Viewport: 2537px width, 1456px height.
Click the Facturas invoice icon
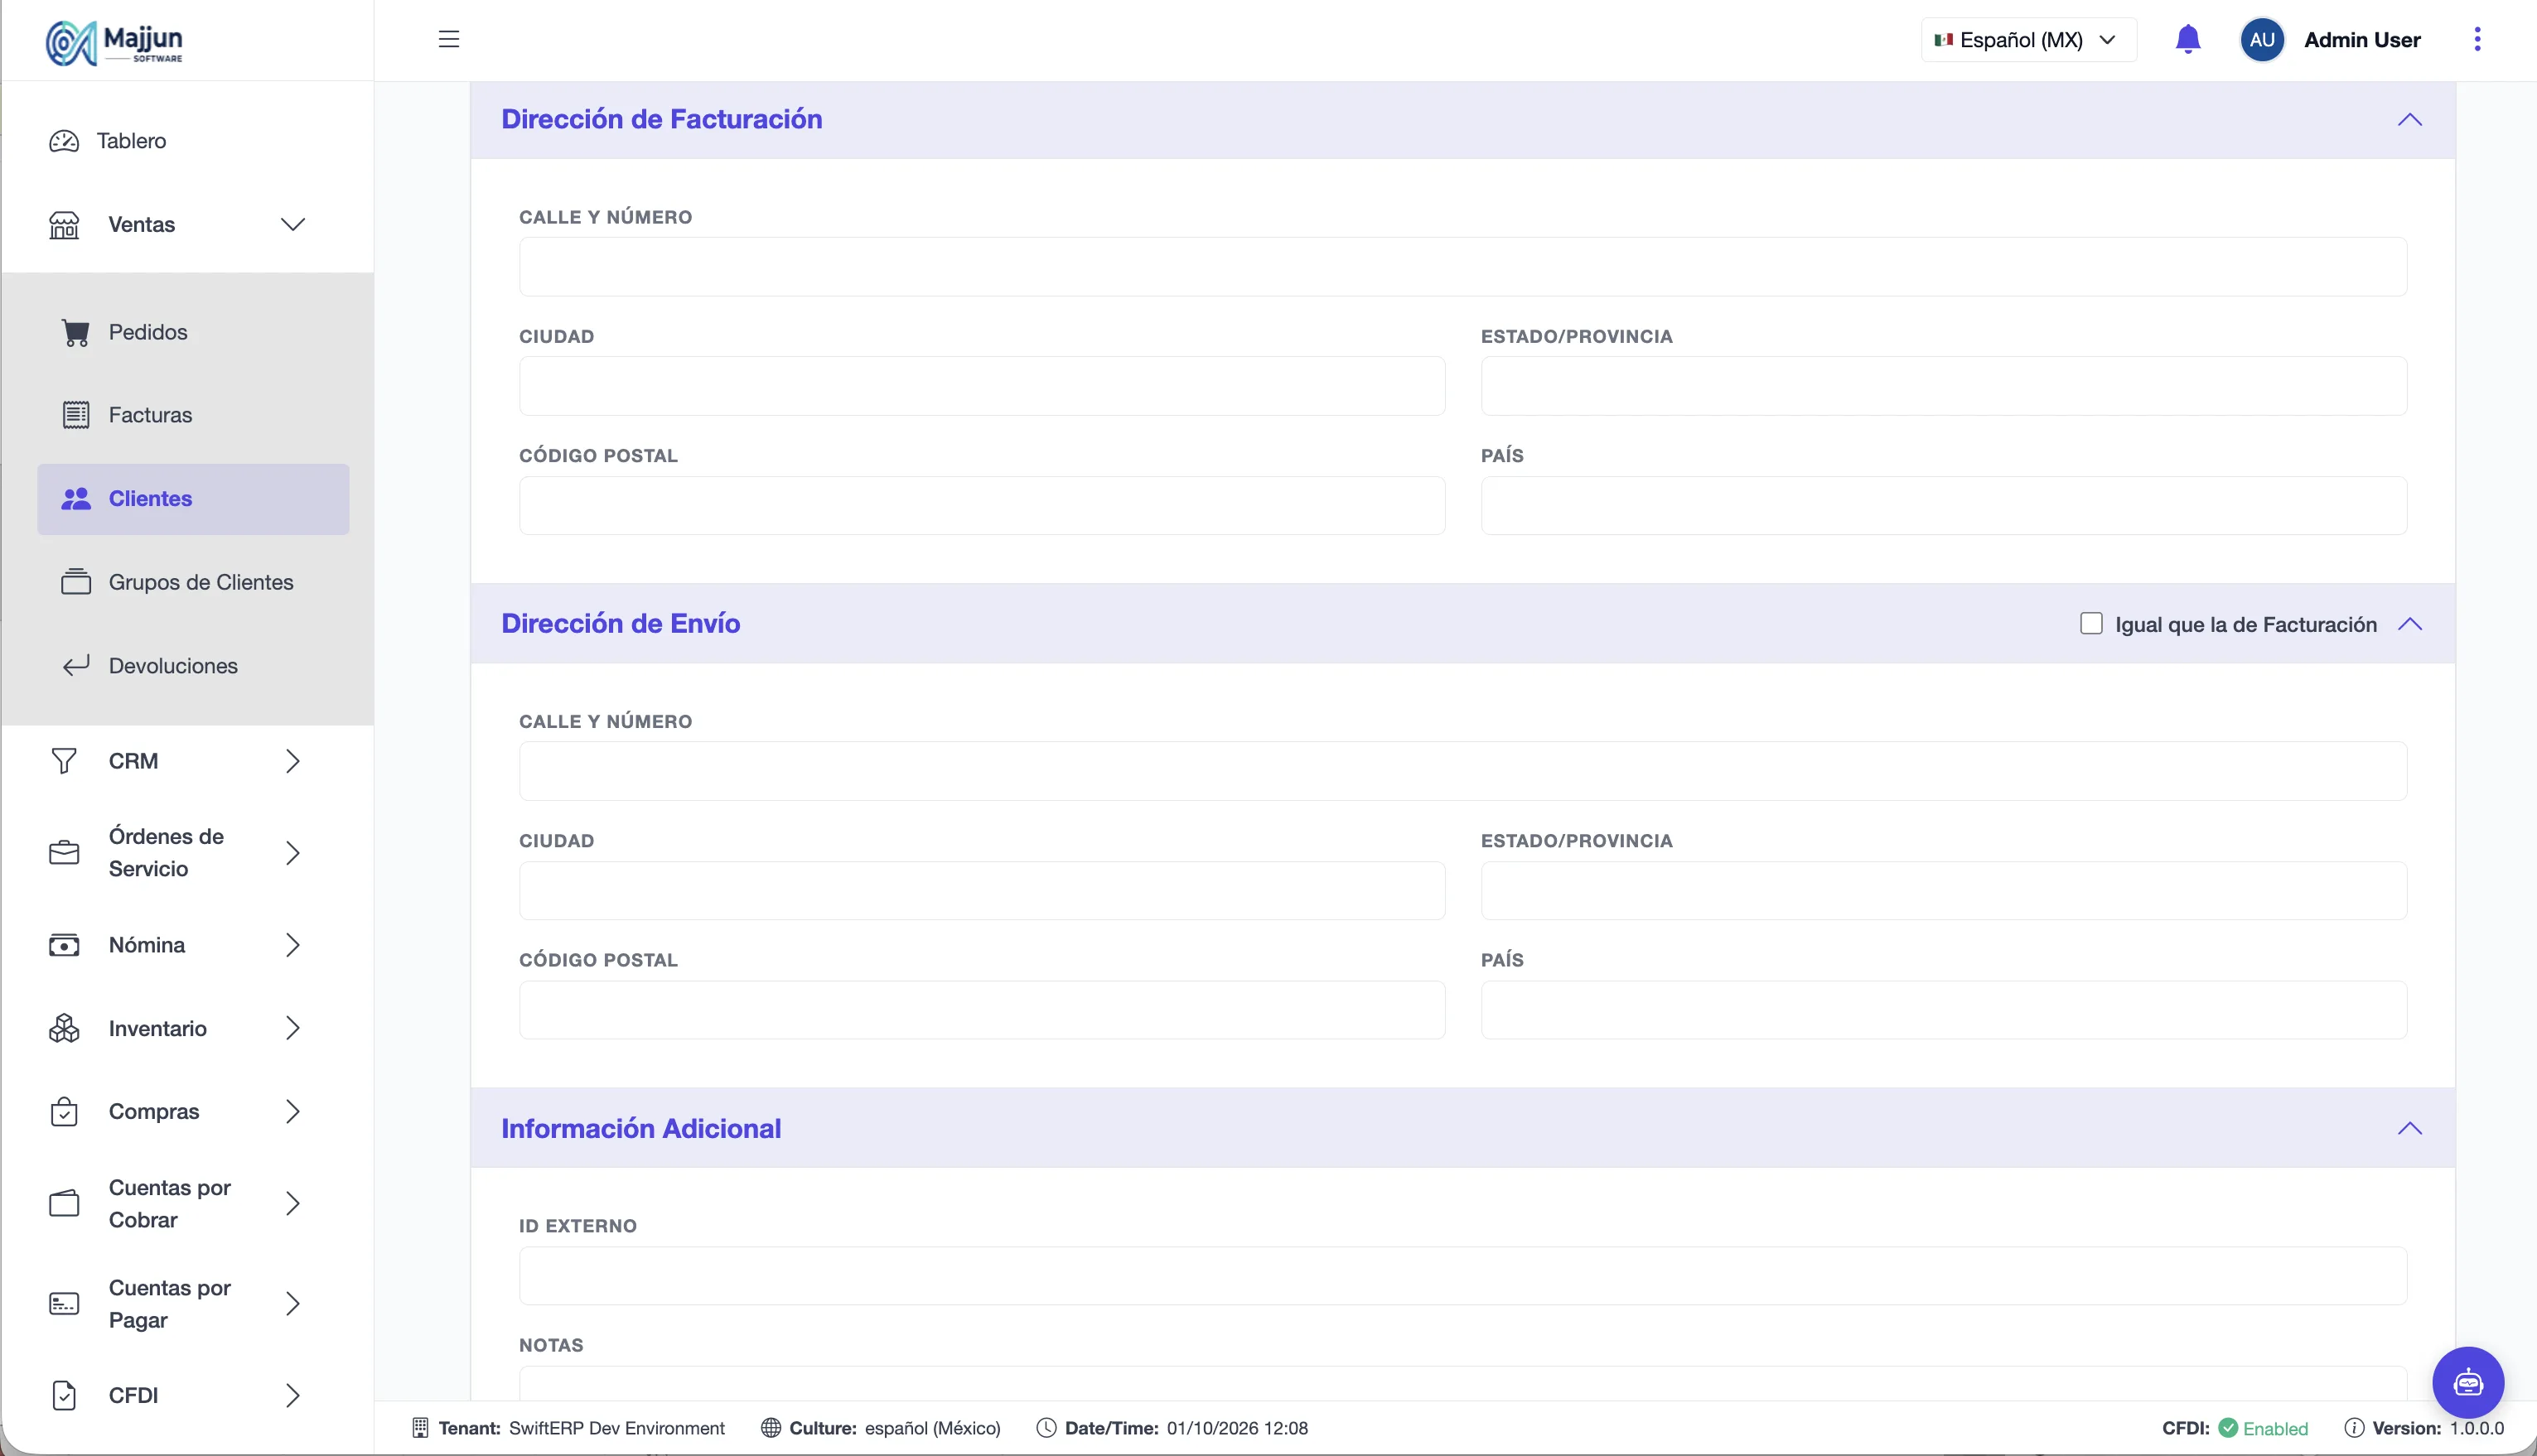click(76, 415)
